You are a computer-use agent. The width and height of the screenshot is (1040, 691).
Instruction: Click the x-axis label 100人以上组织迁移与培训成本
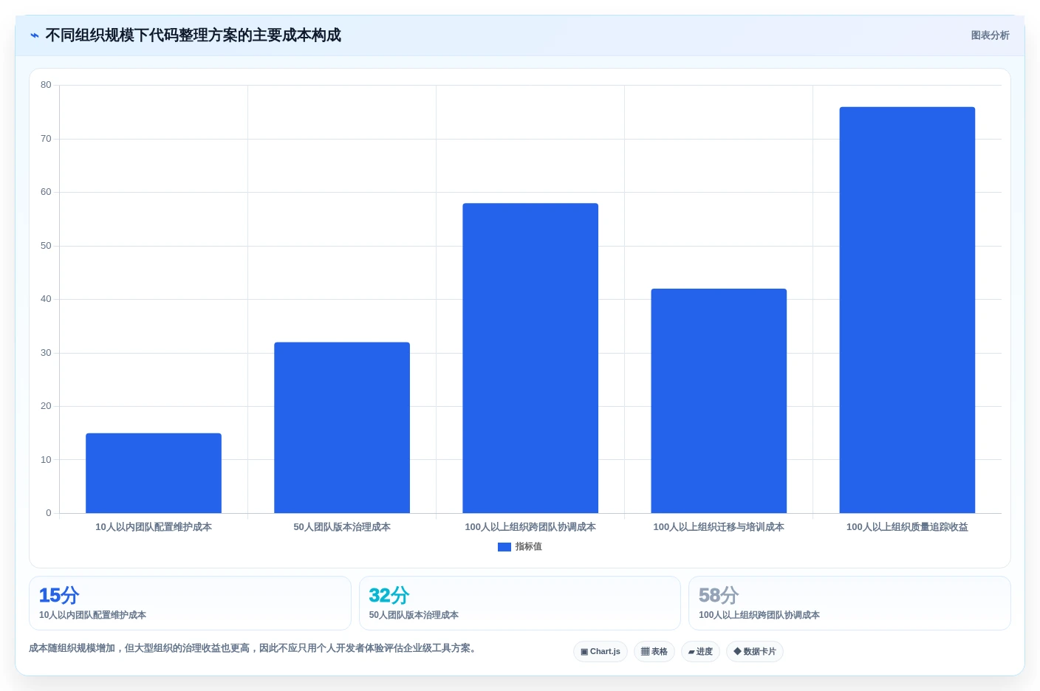(x=719, y=527)
